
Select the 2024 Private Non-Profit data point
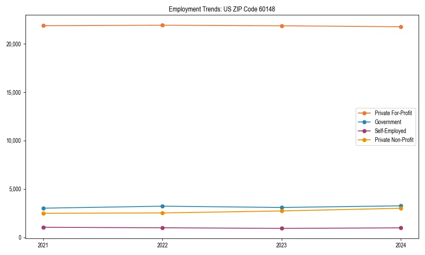point(400,208)
